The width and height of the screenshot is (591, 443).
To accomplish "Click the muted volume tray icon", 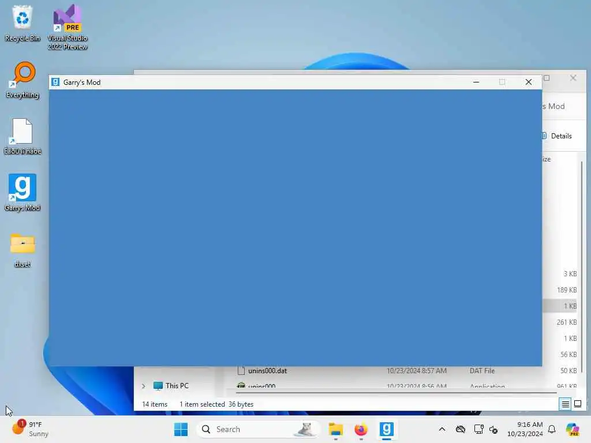I will pos(493,429).
